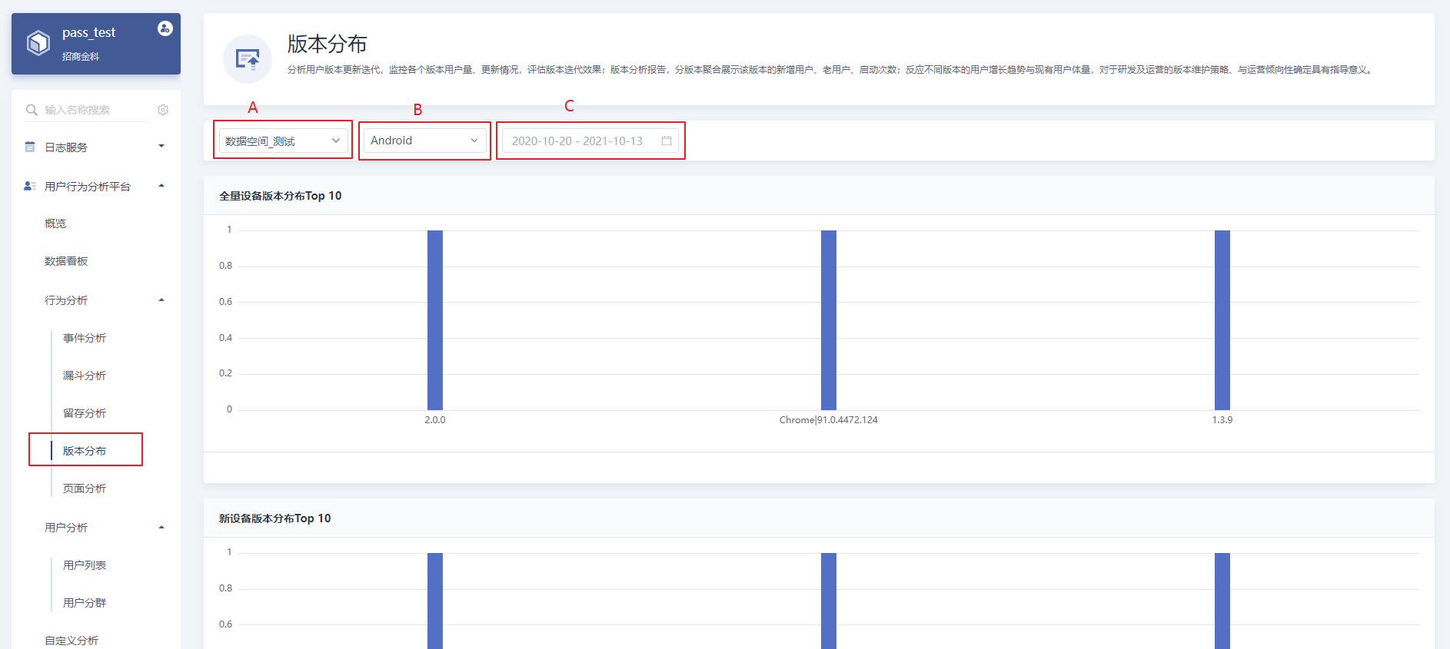Open the 用户分群 menu item

85,603
